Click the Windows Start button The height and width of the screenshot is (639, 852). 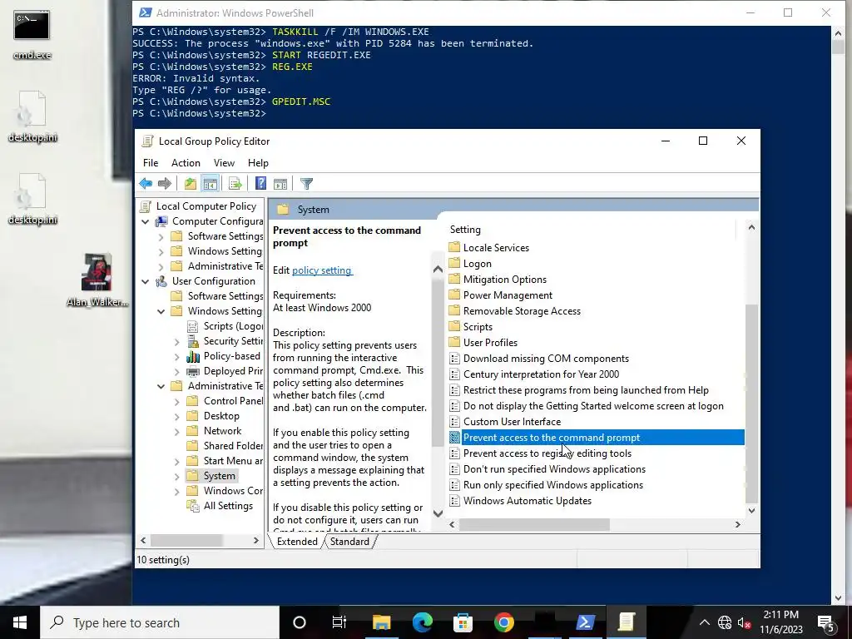[20, 622]
